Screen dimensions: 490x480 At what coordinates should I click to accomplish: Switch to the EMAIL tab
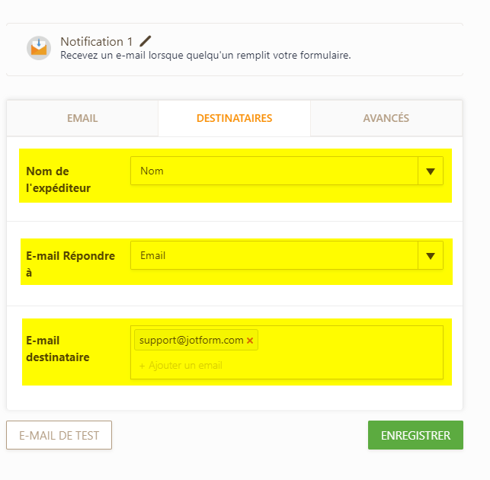(x=82, y=118)
